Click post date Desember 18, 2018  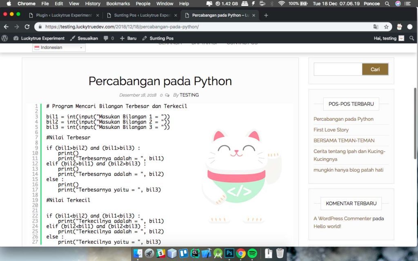tap(138, 95)
